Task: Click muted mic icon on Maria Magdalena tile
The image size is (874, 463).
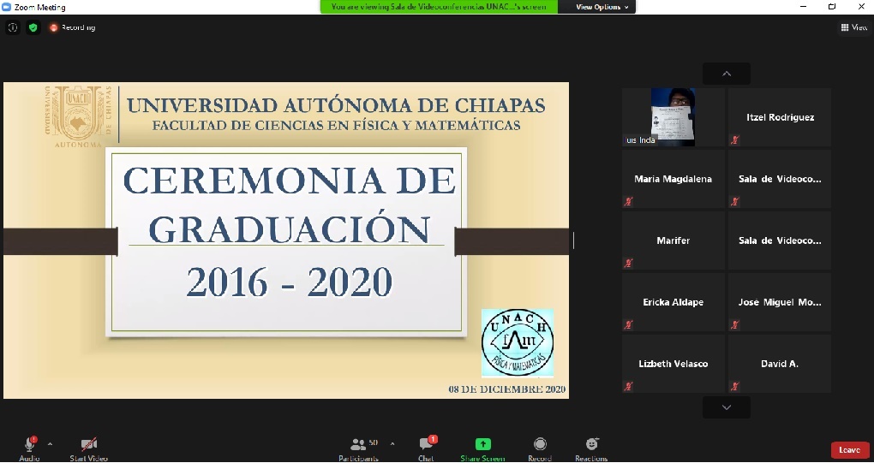Action: coord(629,202)
